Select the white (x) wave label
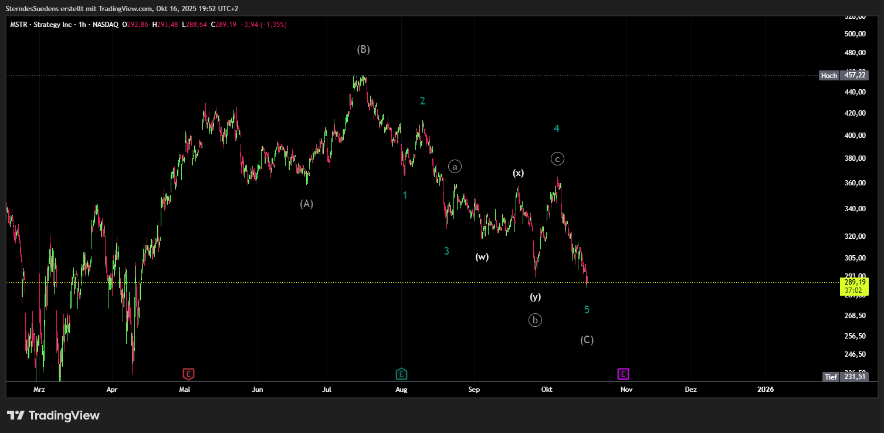This screenshot has height=433, width=884. pos(519,173)
